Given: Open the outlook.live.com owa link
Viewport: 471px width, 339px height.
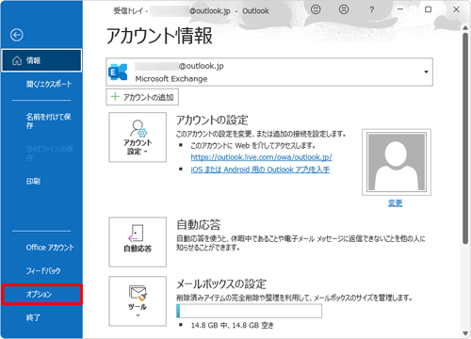Looking at the screenshot, I should pos(261,157).
